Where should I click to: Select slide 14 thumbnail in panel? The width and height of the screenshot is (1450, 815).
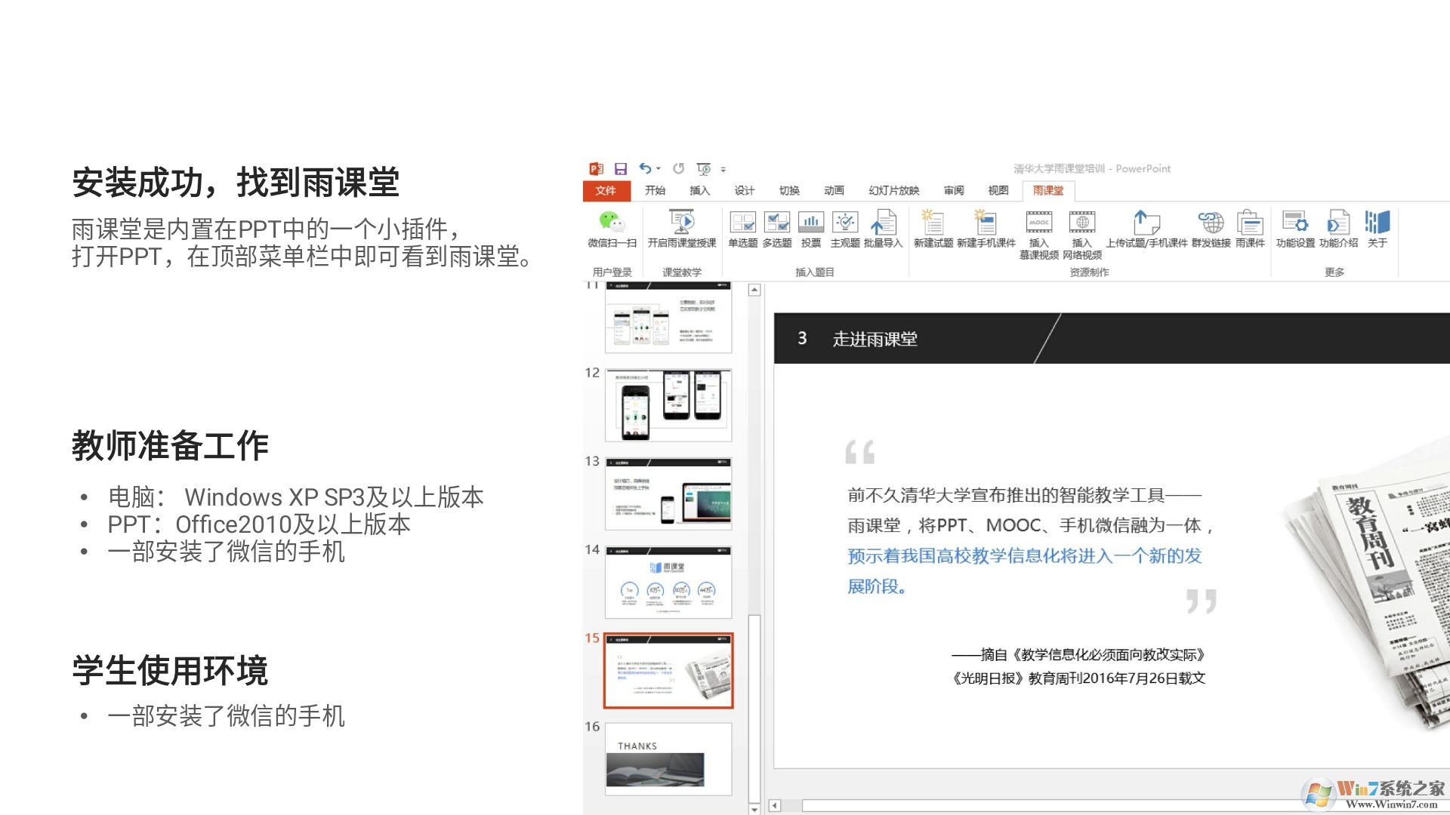pyautogui.click(x=668, y=583)
